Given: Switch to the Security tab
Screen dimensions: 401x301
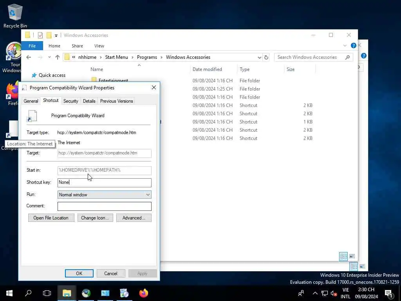Looking at the screenshot, I should pyautogui.click(x=70, y=101).
